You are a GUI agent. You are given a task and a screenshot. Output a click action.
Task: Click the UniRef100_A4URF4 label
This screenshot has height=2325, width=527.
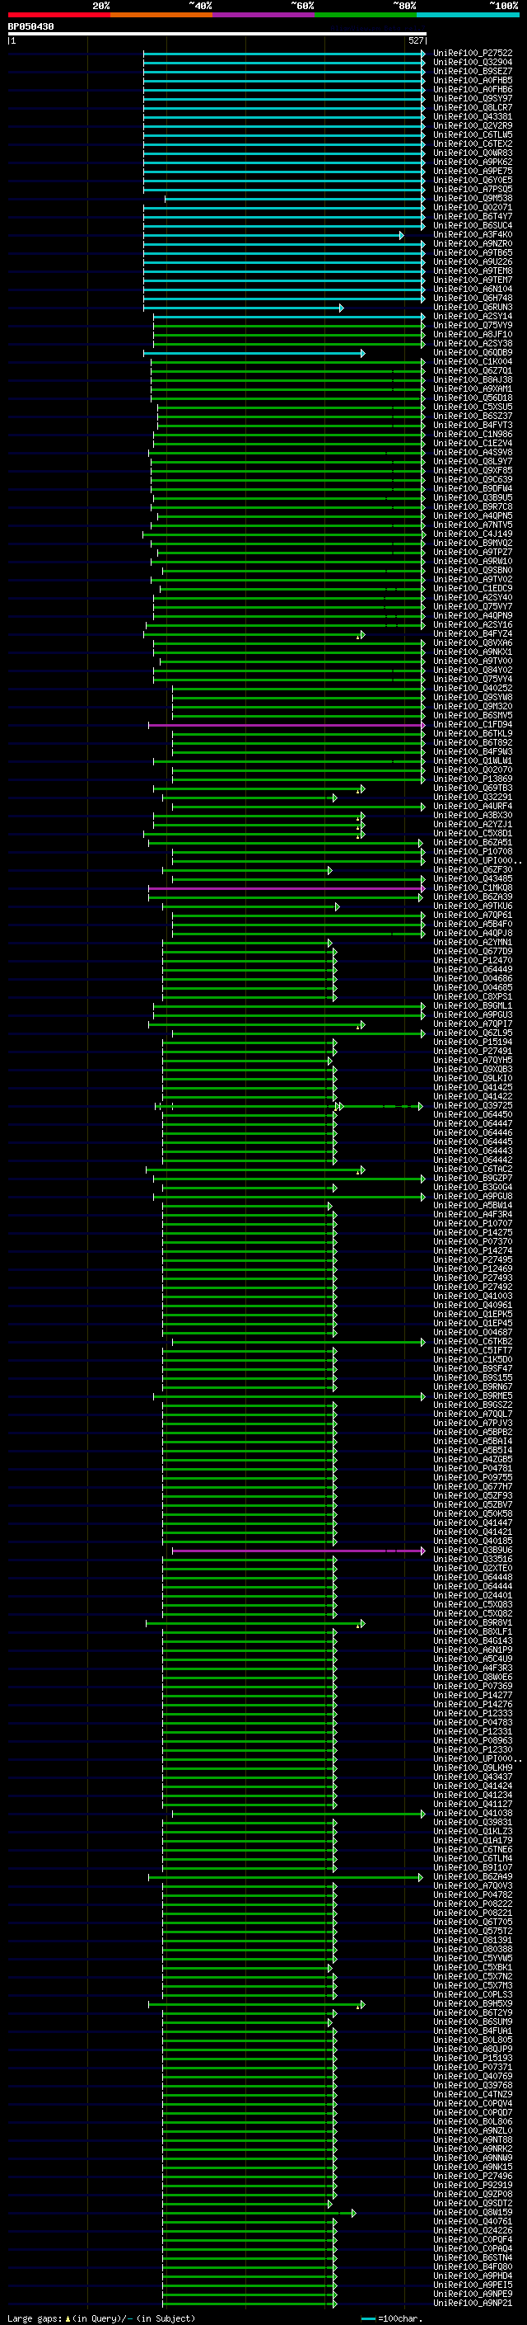[x=473, y=806]
